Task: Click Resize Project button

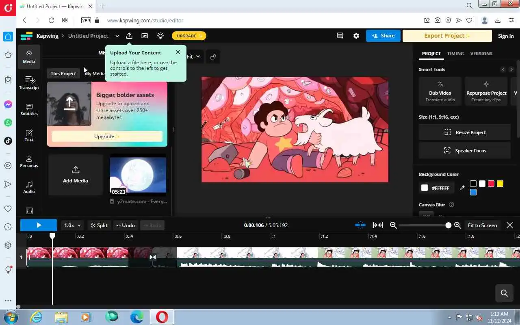Action: pos(465,132)
